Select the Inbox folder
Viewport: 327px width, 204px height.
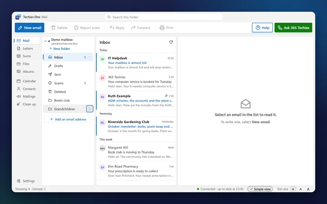tap(68, 57)
